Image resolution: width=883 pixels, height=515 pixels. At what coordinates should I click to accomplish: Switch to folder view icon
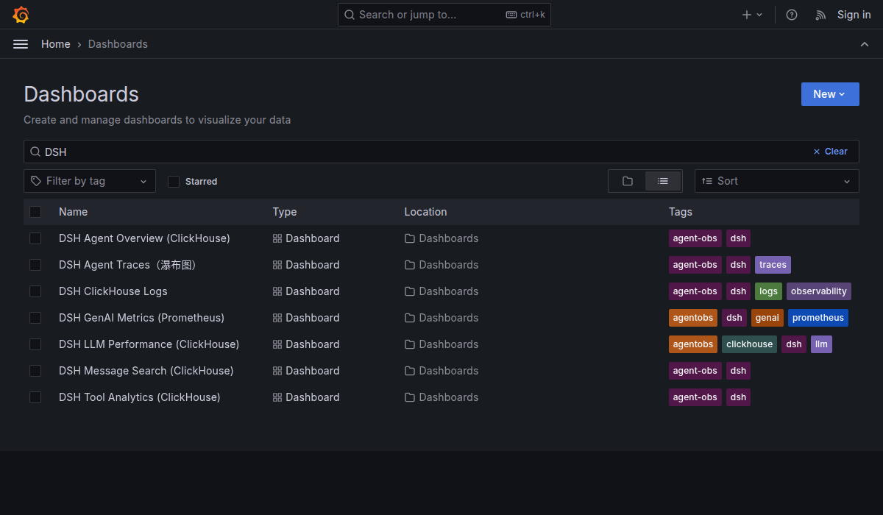(628, 181)
